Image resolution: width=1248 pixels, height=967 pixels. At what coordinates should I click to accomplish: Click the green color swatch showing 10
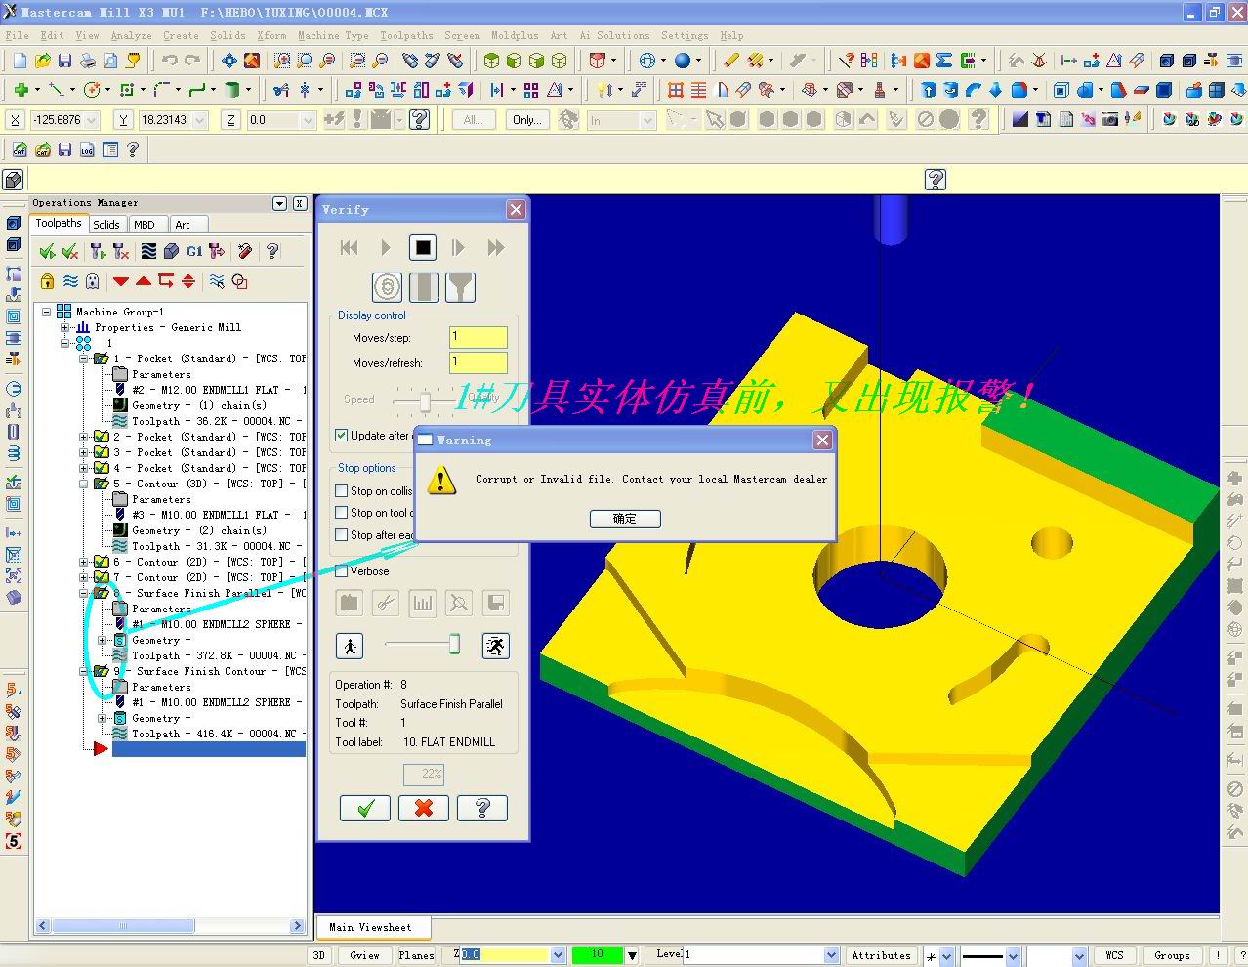tap(597, 954)
